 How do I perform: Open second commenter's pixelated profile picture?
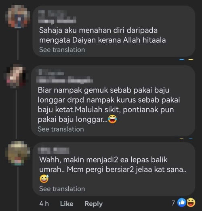coord(17,76)
